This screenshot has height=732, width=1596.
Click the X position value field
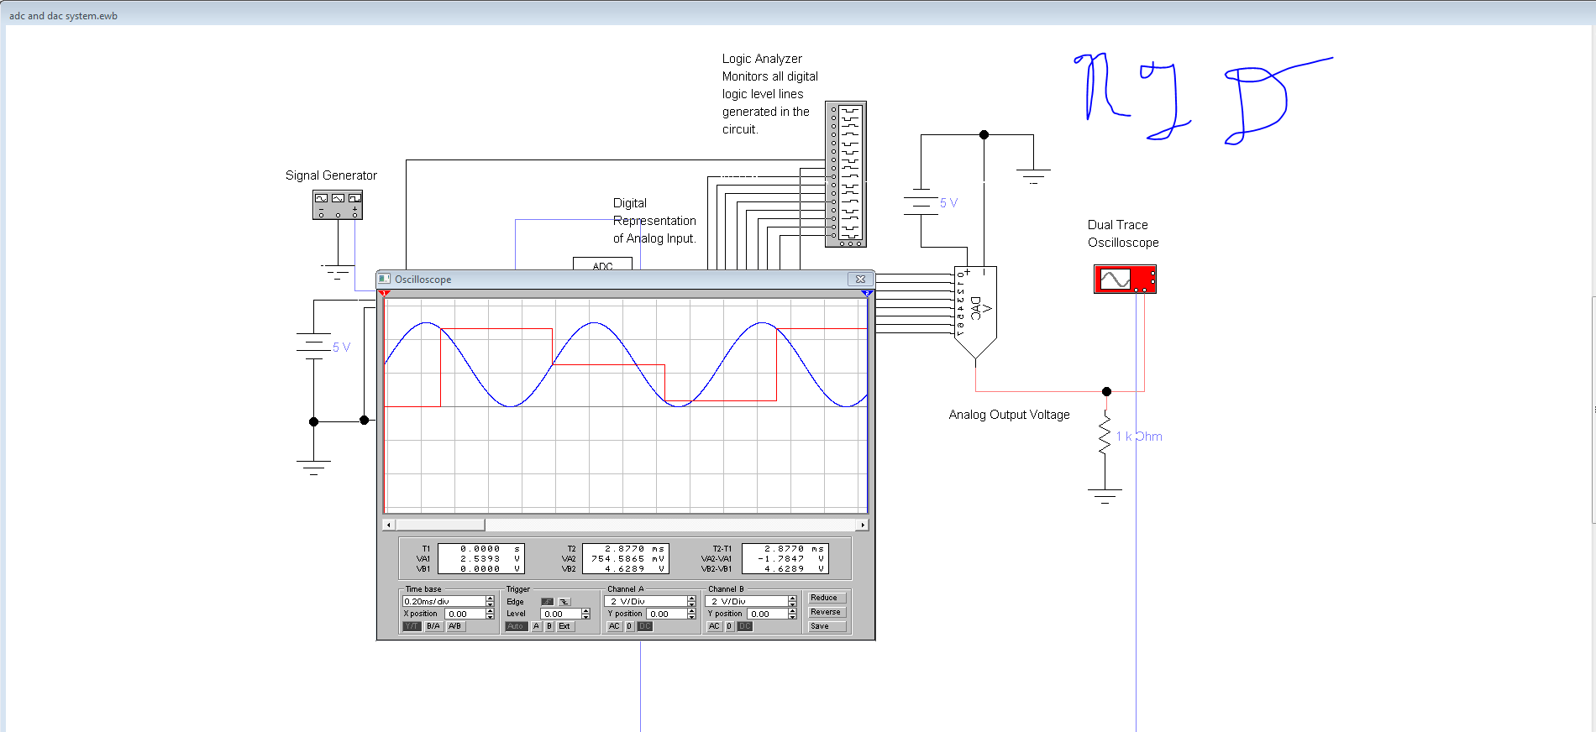[465, 614]
